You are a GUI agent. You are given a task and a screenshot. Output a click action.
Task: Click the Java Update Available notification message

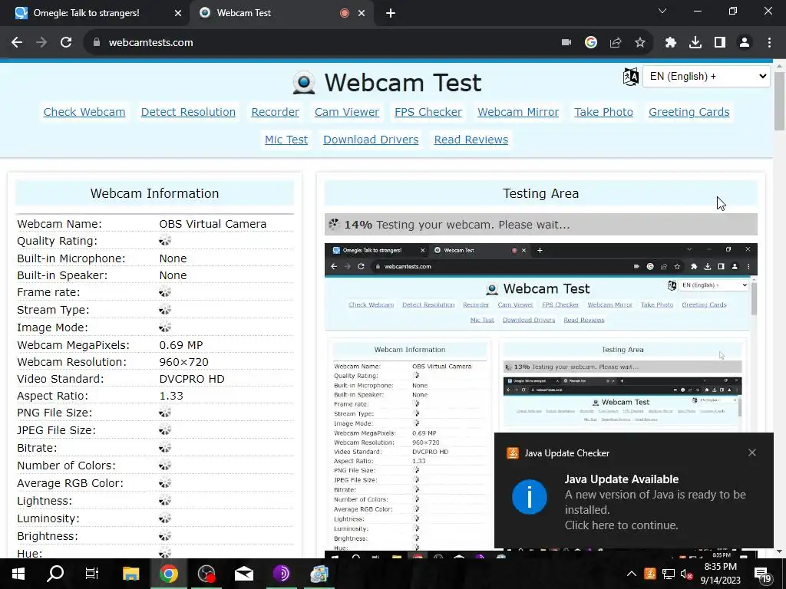[656, 502]
